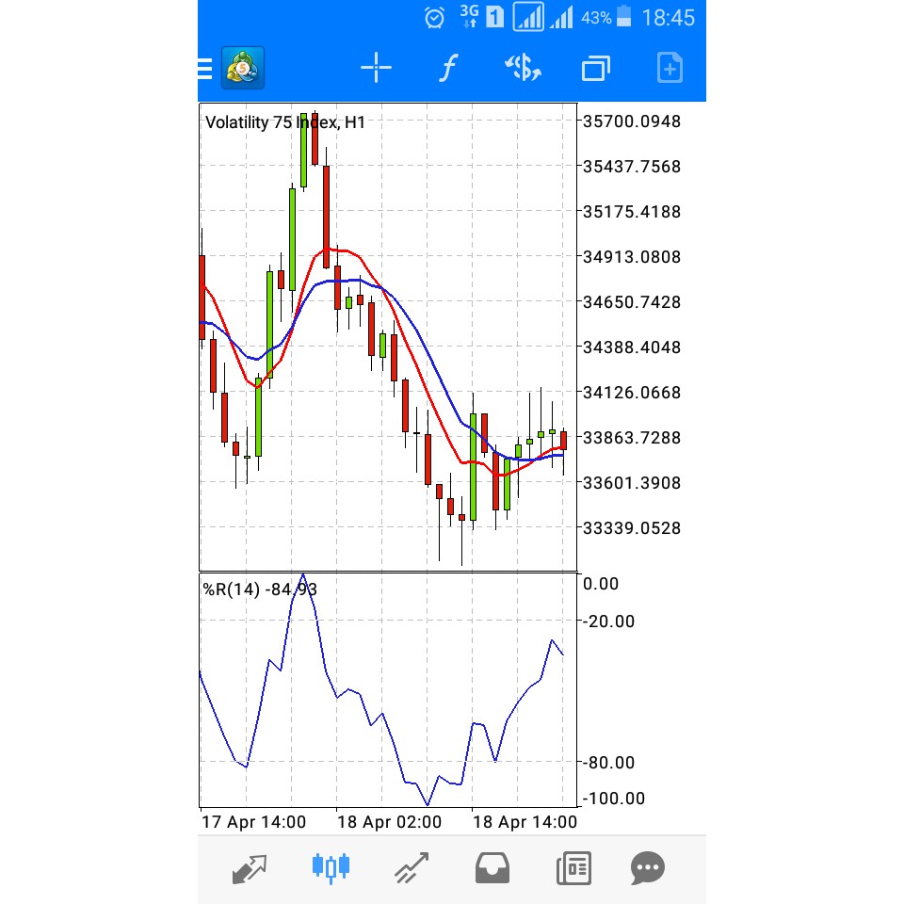Tap the %R(14) indicator label
904x904 pixels.
tap(261, 589)
